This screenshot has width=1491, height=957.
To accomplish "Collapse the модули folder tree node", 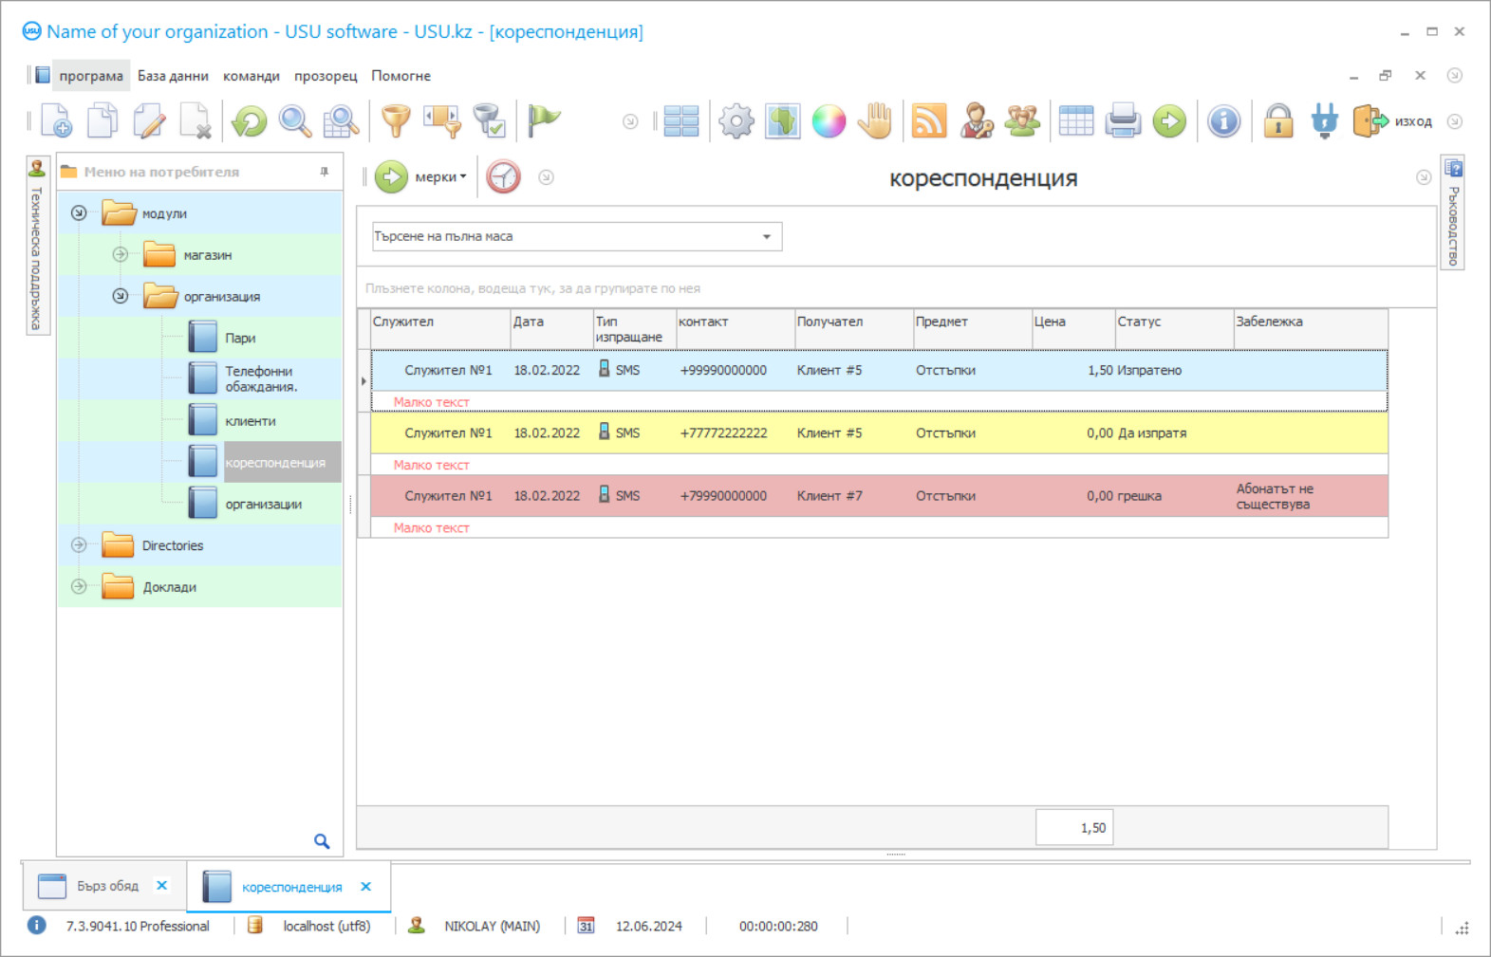I will (79, 213).
